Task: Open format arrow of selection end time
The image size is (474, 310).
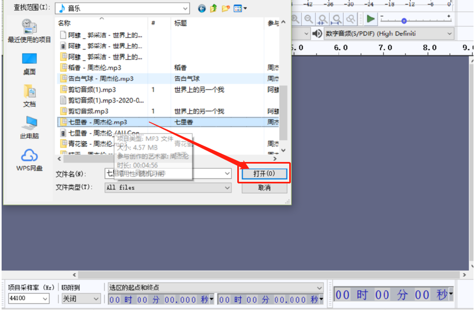Action: coord(321,299)
